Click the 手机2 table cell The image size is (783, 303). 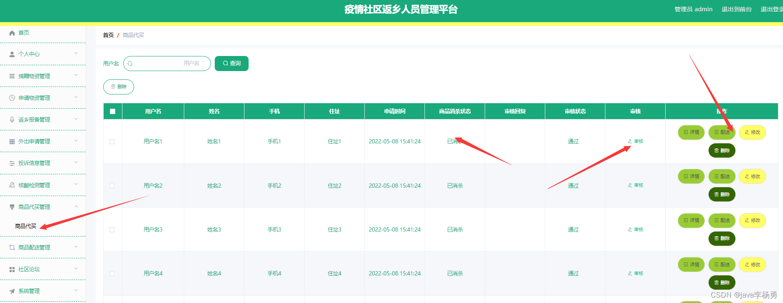coord(275,186)
